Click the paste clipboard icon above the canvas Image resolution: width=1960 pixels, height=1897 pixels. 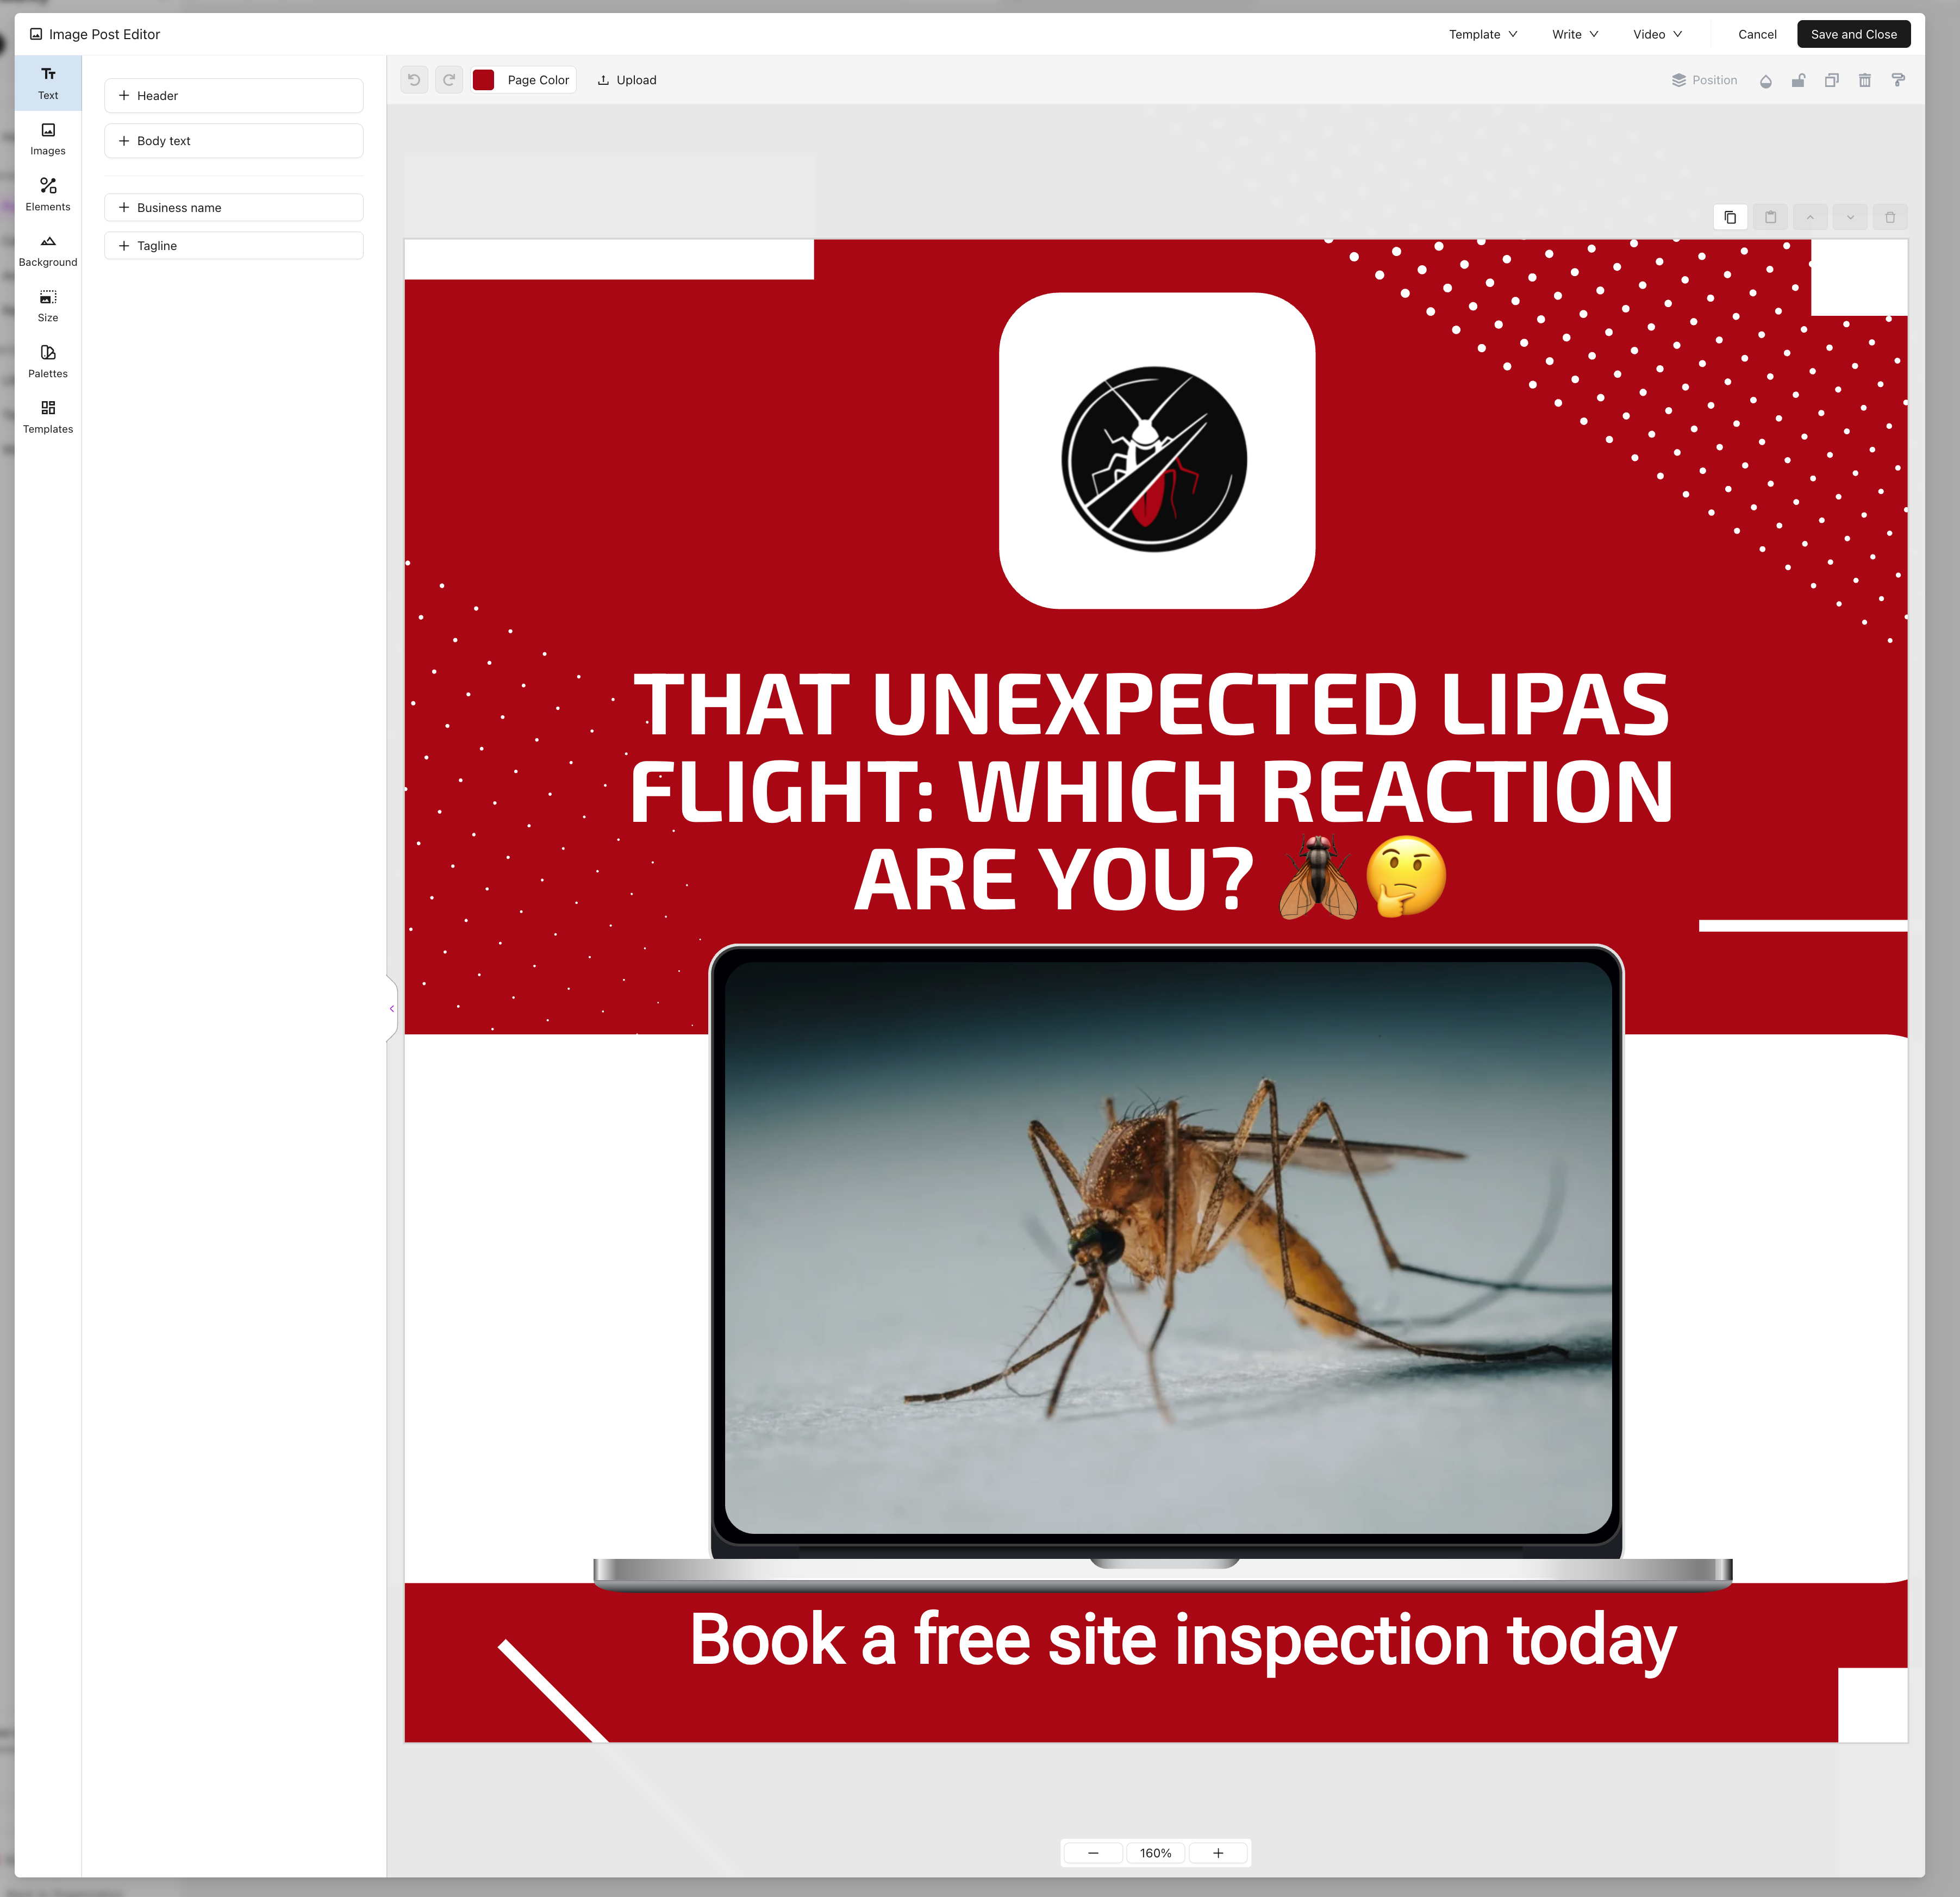(x=1770, y=217)
